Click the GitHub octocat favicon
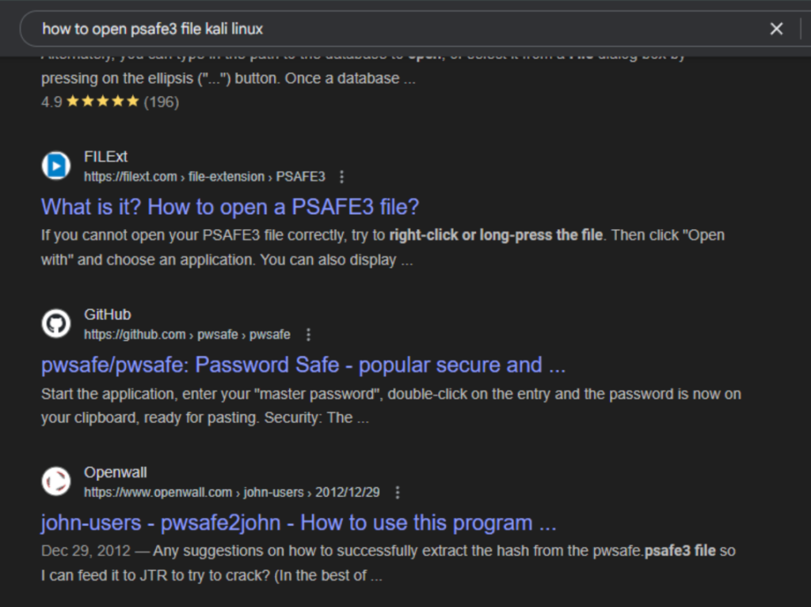Screen dimensions: 811x607 pyautogui.click(x=56, y=323)
